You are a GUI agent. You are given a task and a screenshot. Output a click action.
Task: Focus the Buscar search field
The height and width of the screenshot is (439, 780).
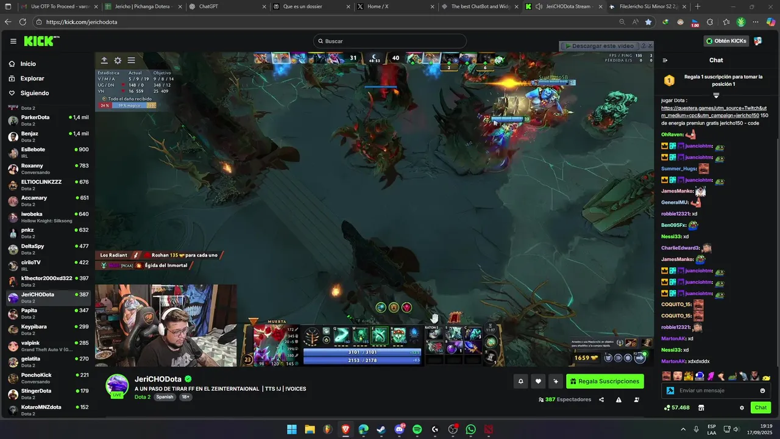pyautogui.click(x=390, y=41)
